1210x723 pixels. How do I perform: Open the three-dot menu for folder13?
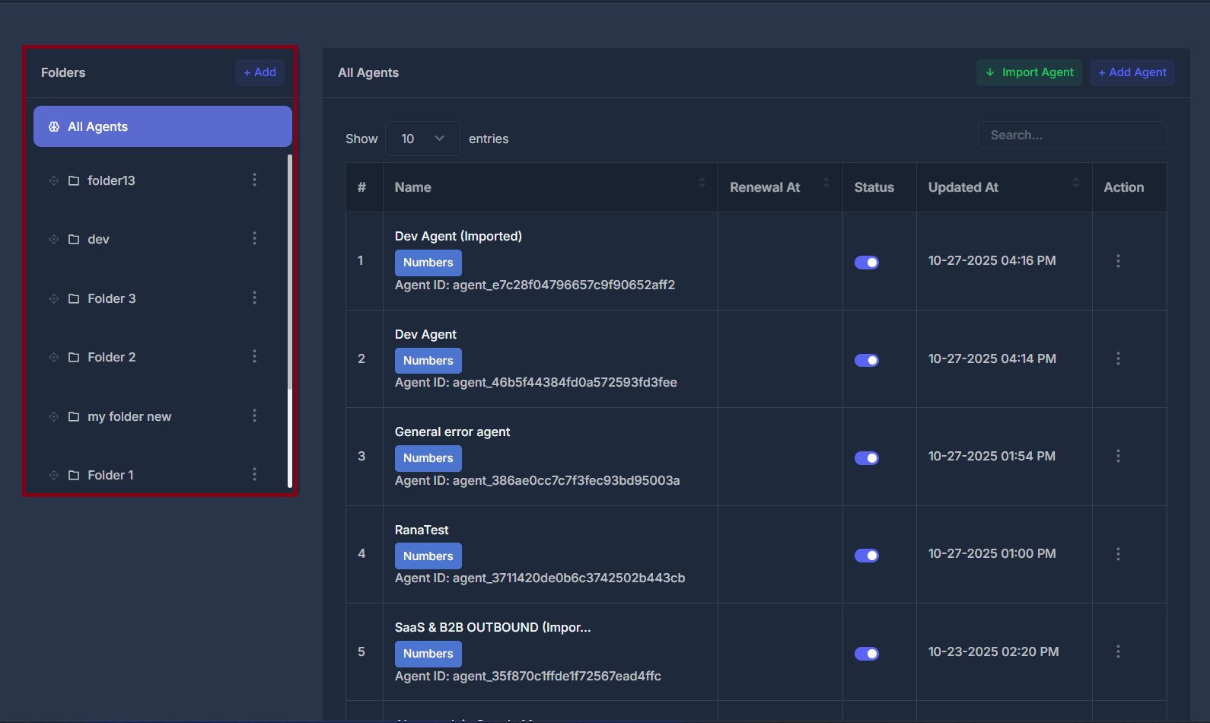254,180
